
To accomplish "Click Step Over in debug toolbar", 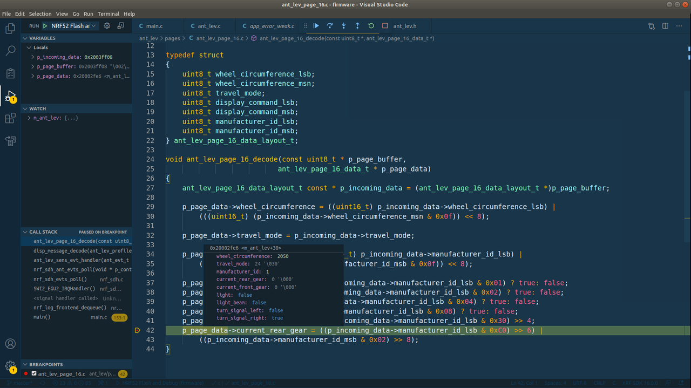I will pyautogui.click(x=330, y=26).
